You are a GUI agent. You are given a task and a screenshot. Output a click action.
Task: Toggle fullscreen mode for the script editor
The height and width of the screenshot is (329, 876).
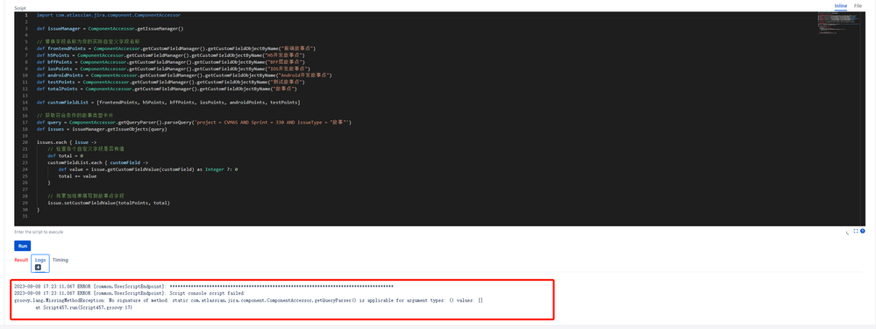pyautogui.click(x=855, y=231)
